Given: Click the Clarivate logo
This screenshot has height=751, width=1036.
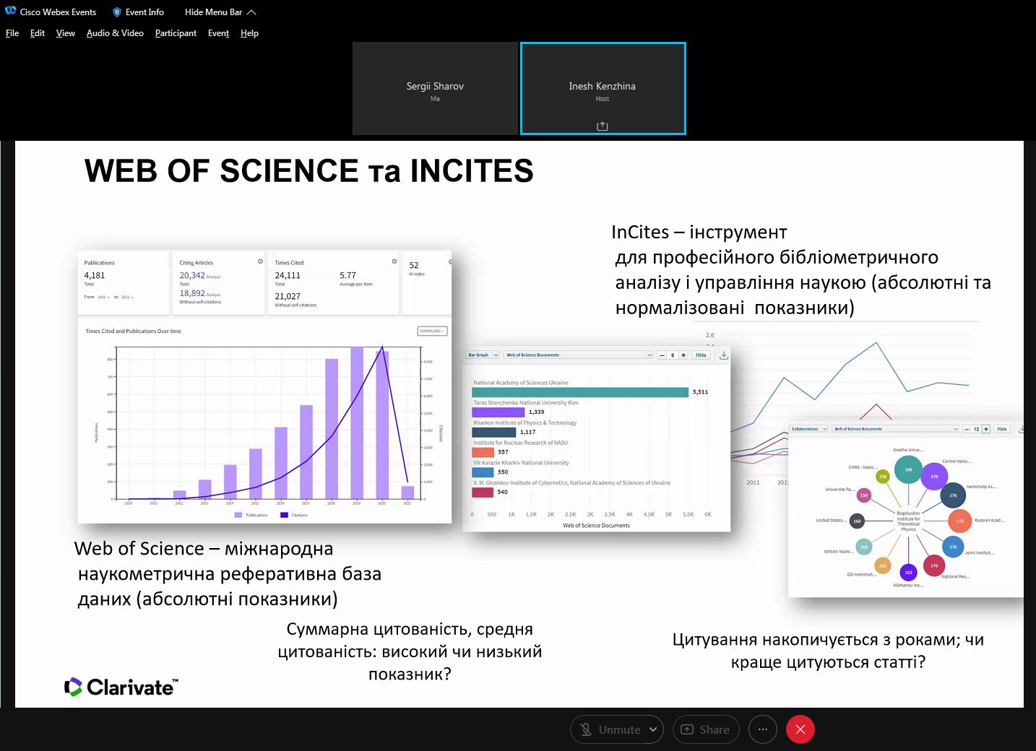Looking at the screenshot, I should pos(121,687).
